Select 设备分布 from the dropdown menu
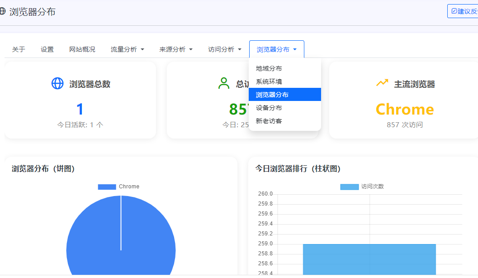Screen dimensions: 478x278 [285, 108]
